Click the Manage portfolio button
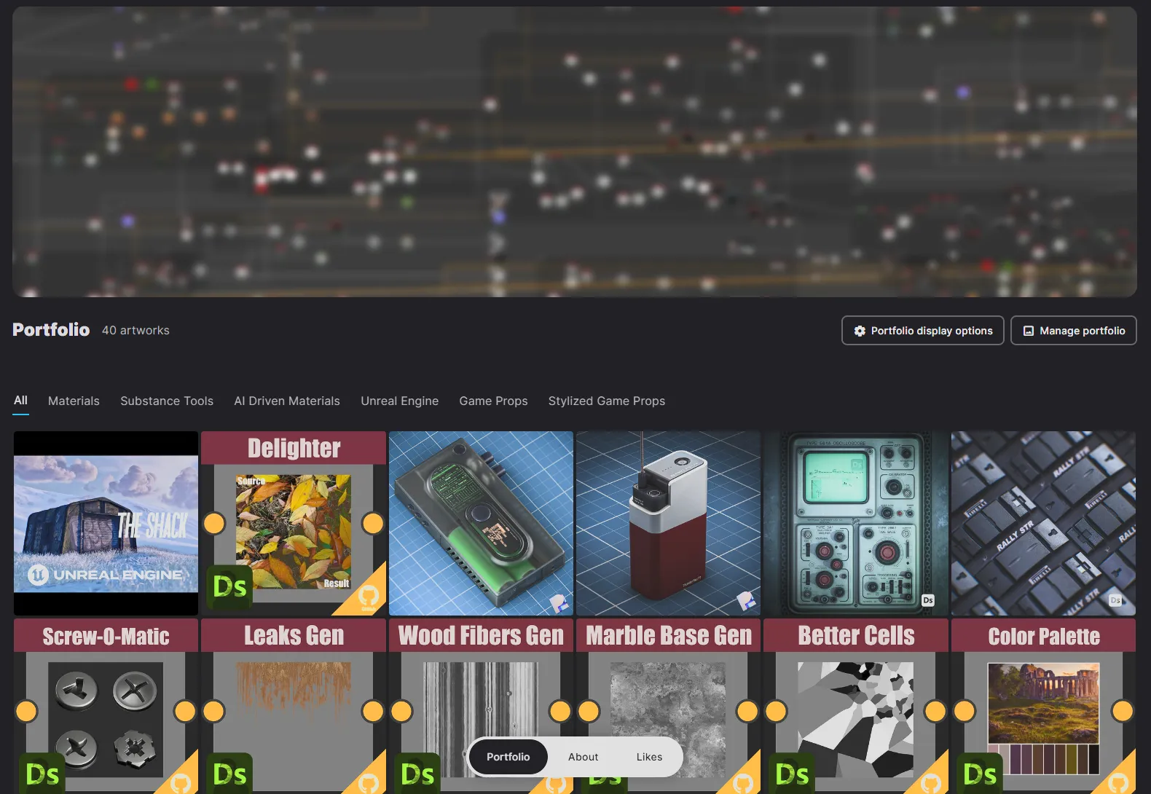 pyautogui.click(x=1073, y=331)
